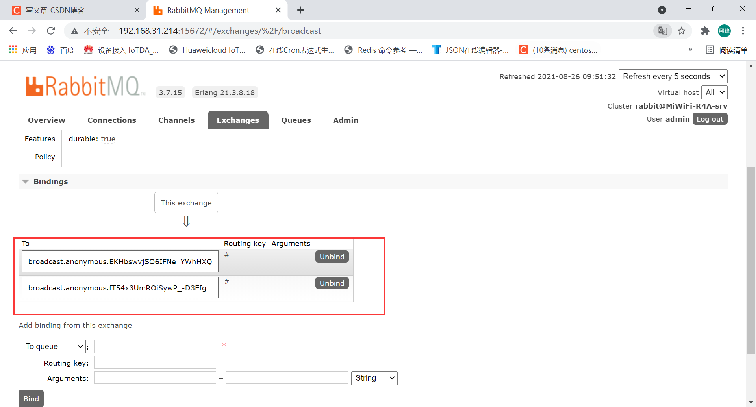Screen dimensions: 756x407
Task: Select the Exchanges tab
Action: click(x=238, y=120)
